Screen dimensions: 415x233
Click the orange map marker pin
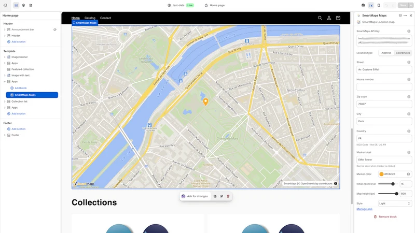tap(205, 101)
